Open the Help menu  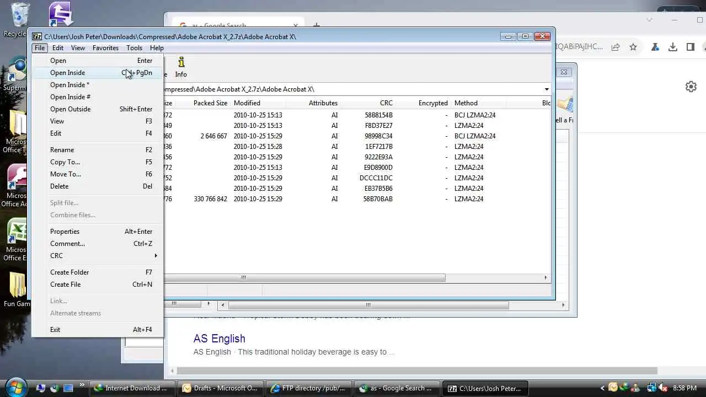pos(157,48)
